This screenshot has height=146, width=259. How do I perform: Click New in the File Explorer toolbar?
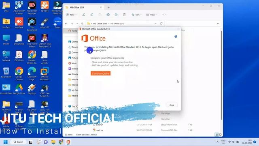(x=71, y=15)
